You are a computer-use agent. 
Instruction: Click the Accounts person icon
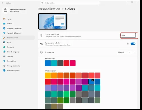tap(4, 47)
